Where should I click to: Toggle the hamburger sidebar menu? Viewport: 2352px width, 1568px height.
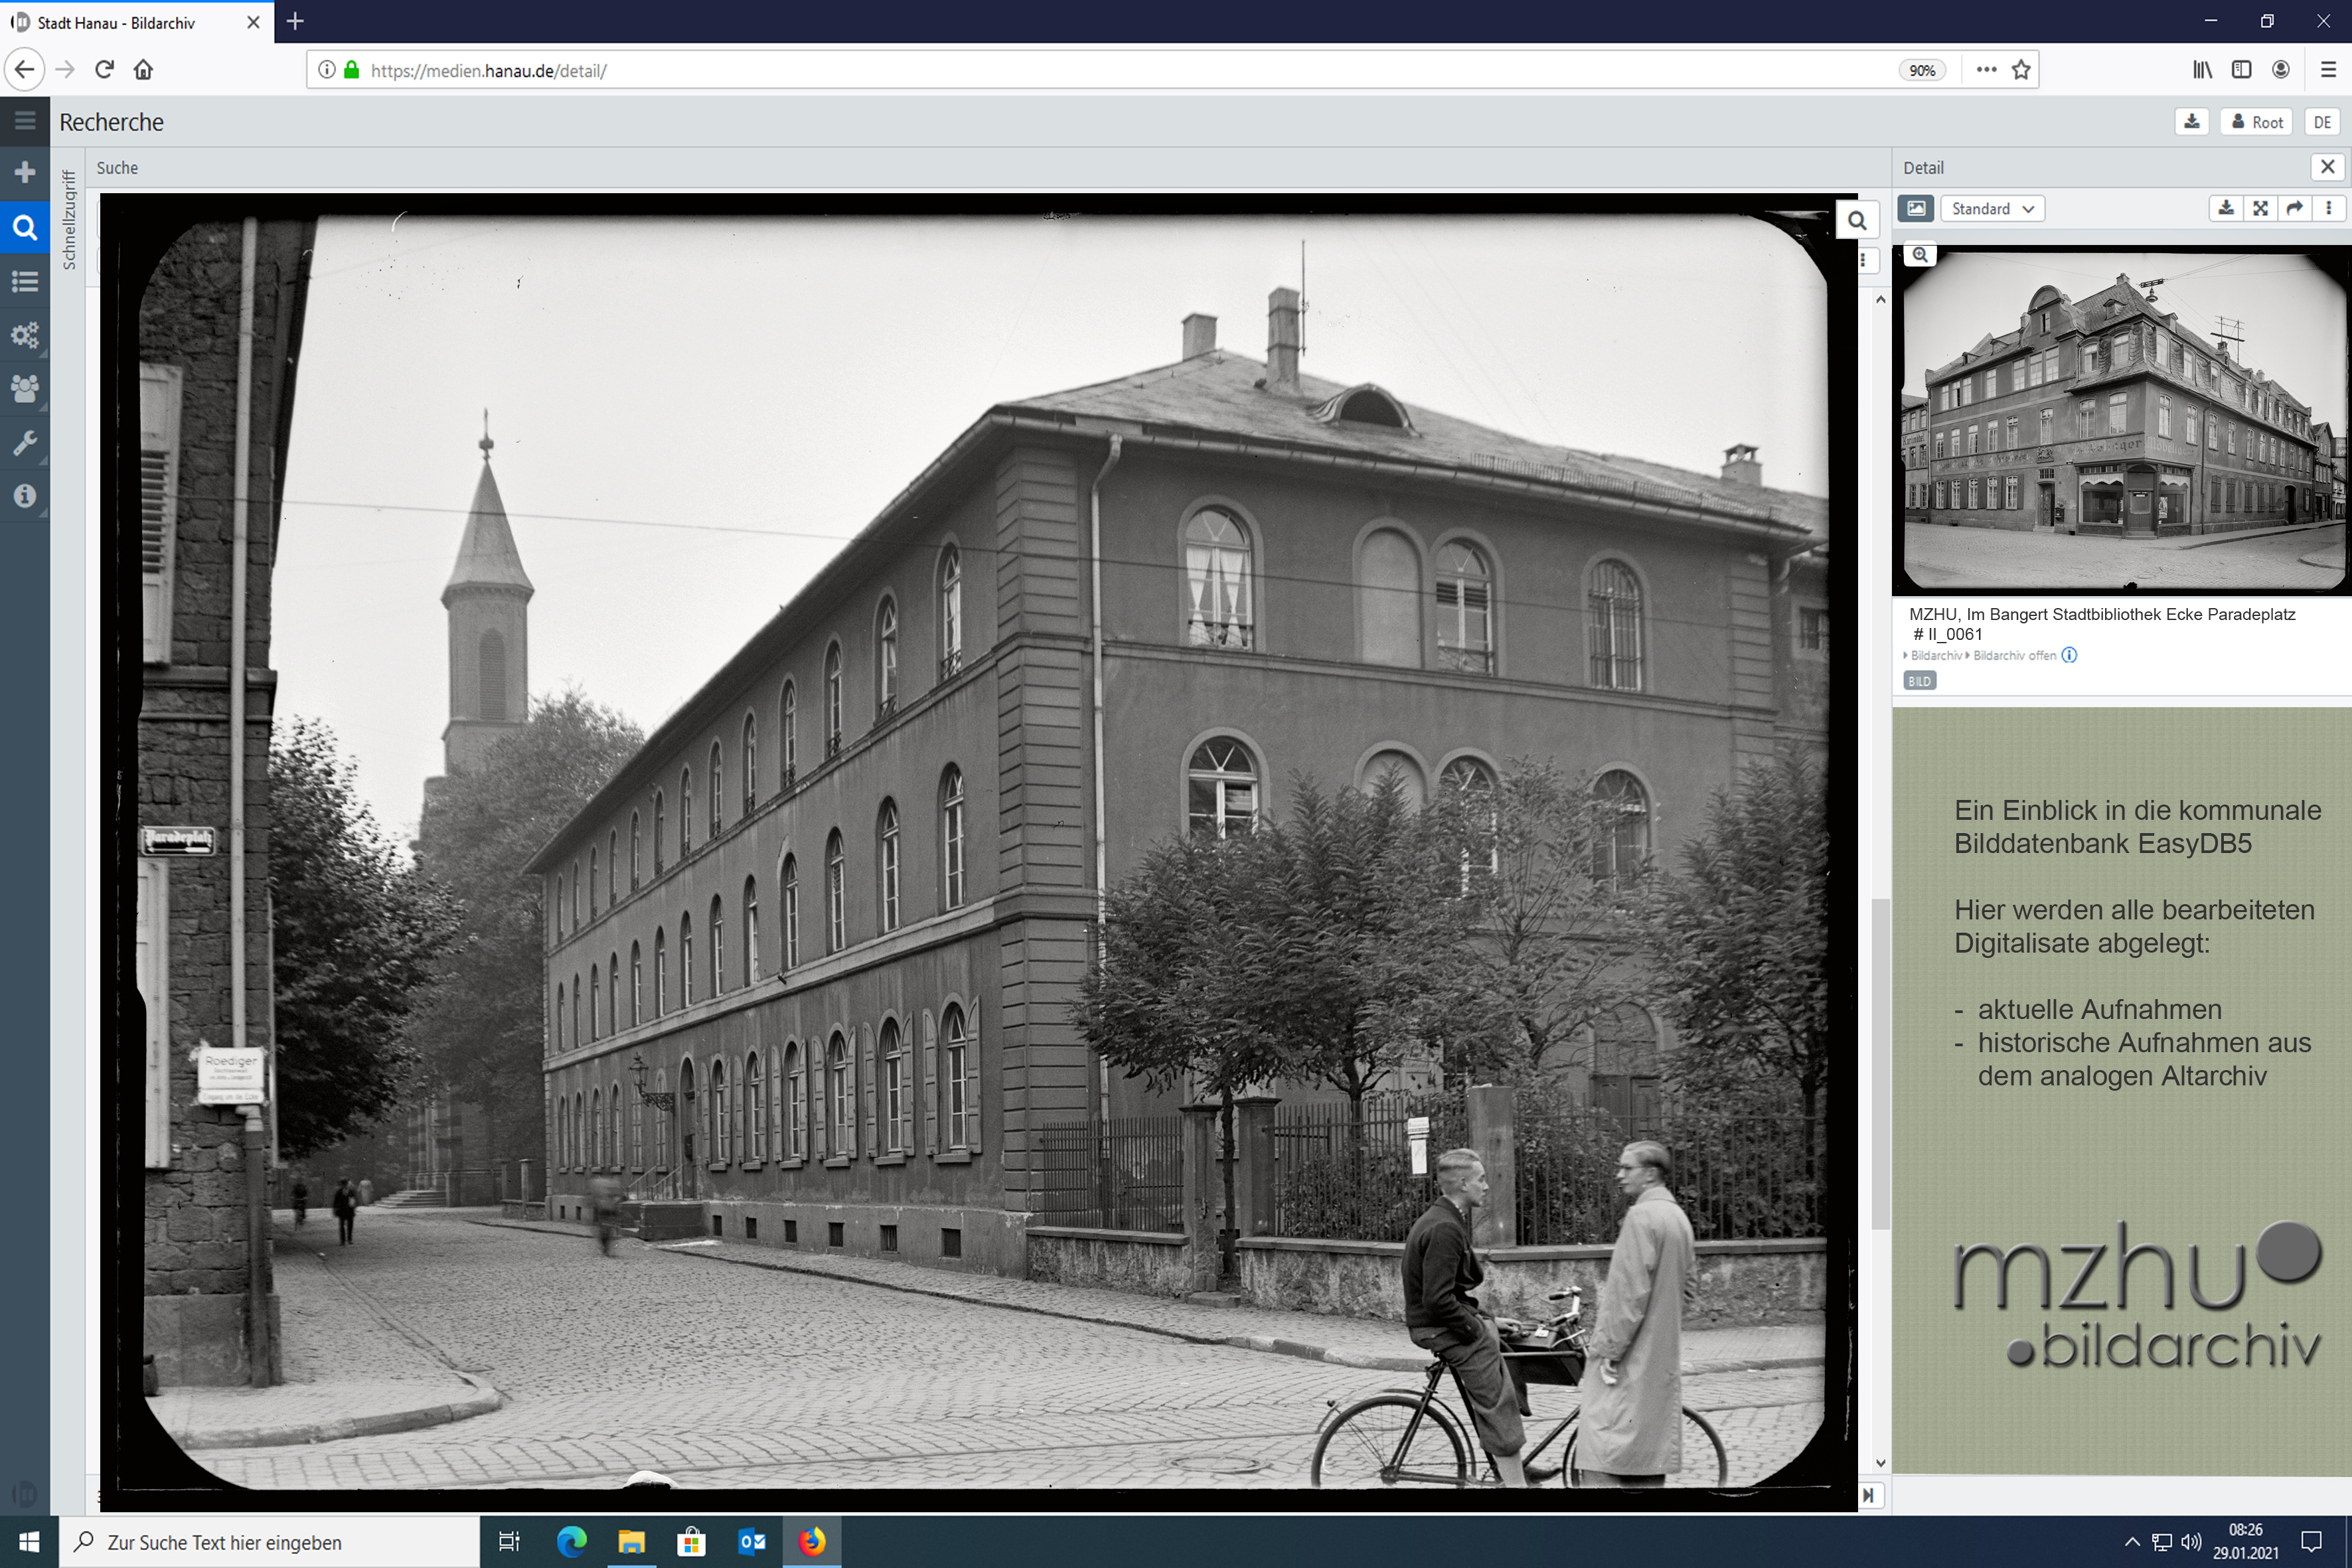point(25,121)
